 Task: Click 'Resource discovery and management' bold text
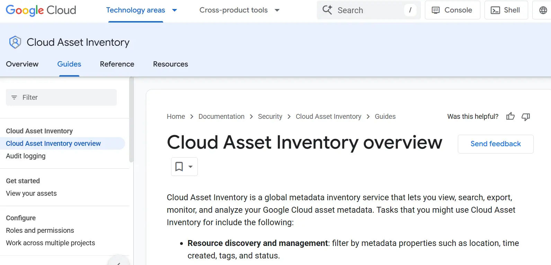(258, 243)
